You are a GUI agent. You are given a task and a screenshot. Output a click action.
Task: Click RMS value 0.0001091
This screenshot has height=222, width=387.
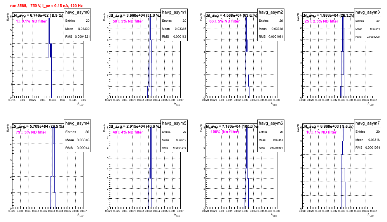pyautogui.click(x=373, y=147)
